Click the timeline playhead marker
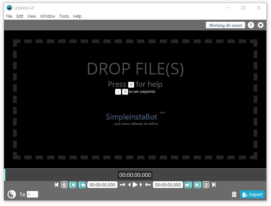The height and width of the screenshot is (206, 271). coord(5,175)
